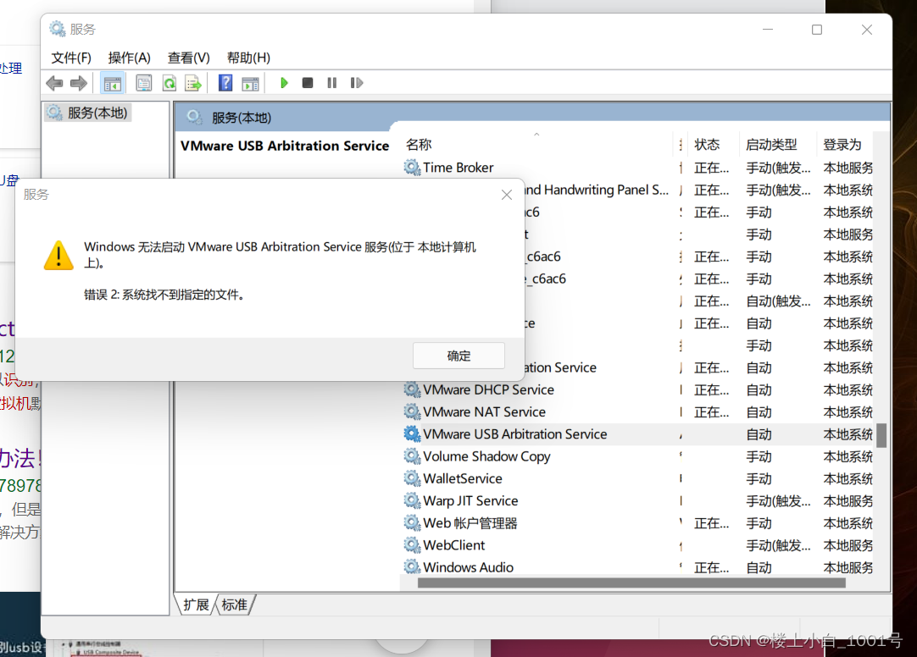Click the gear icon beside Web 帐户管理器

[412, 522]
